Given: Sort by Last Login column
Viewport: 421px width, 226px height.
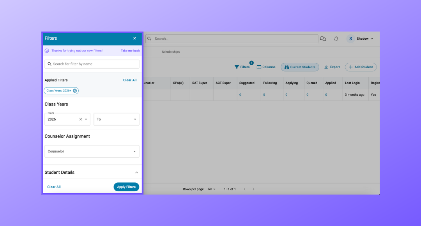Looking at the screenshot, I should [x=352, y=83].
